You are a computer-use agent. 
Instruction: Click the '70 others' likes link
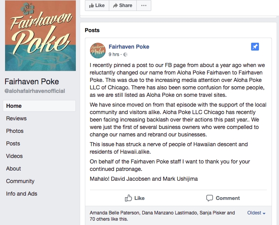coord(100,219)
